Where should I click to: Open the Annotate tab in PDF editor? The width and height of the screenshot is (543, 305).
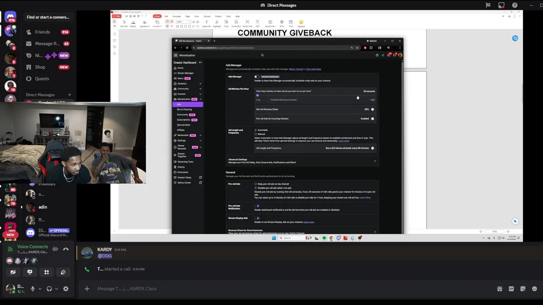point(176,17)
